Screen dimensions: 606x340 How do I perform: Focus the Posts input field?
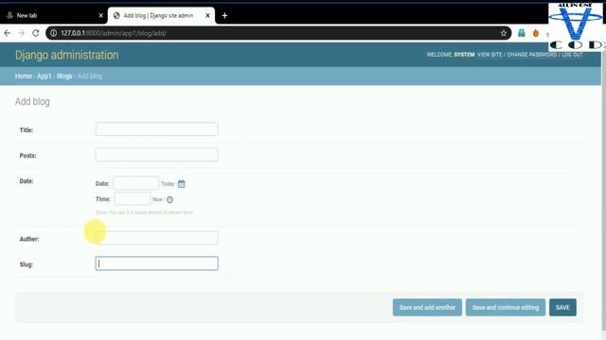156,155
